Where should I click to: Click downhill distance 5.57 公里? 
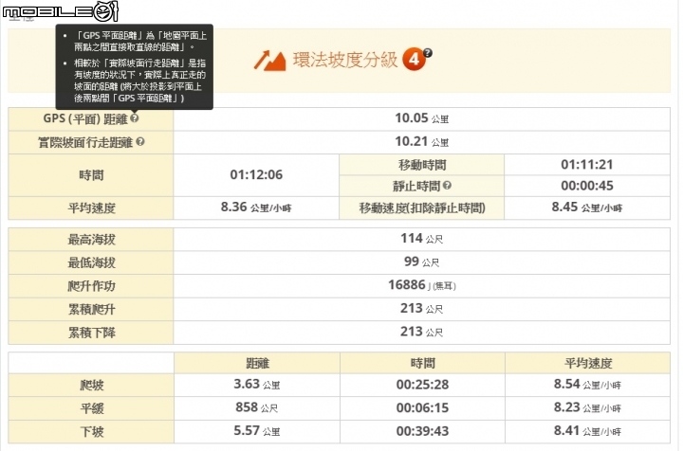click(x=257, y=431)
